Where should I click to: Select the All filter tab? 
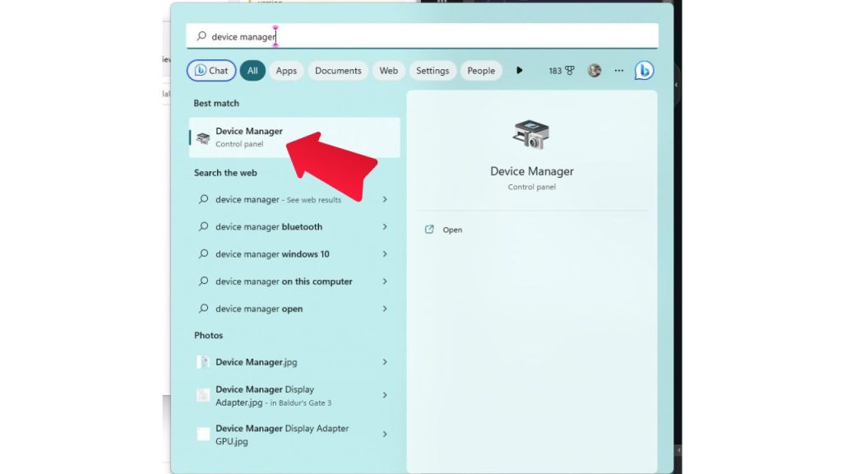[x=252, y=71]
